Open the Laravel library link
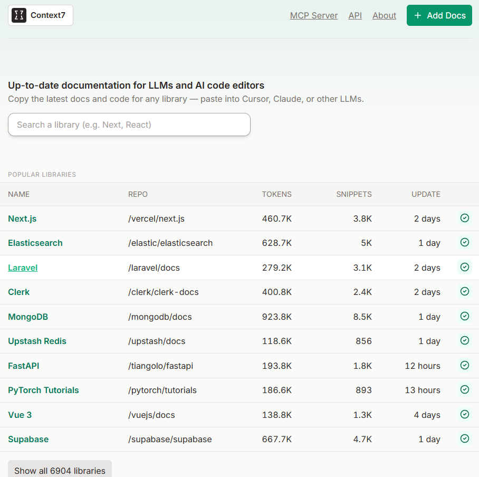The width and height of the screenshot is (479, 477). pos(23,268)
